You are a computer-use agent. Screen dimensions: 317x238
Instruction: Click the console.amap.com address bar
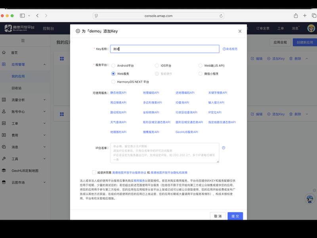[158, 16]
